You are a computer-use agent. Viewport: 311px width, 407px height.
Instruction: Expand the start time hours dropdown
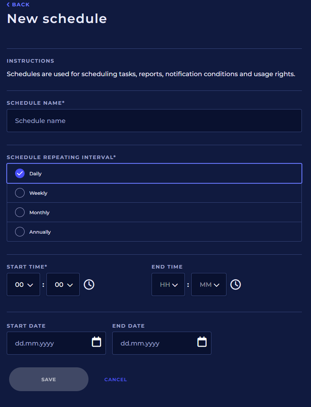23,284
